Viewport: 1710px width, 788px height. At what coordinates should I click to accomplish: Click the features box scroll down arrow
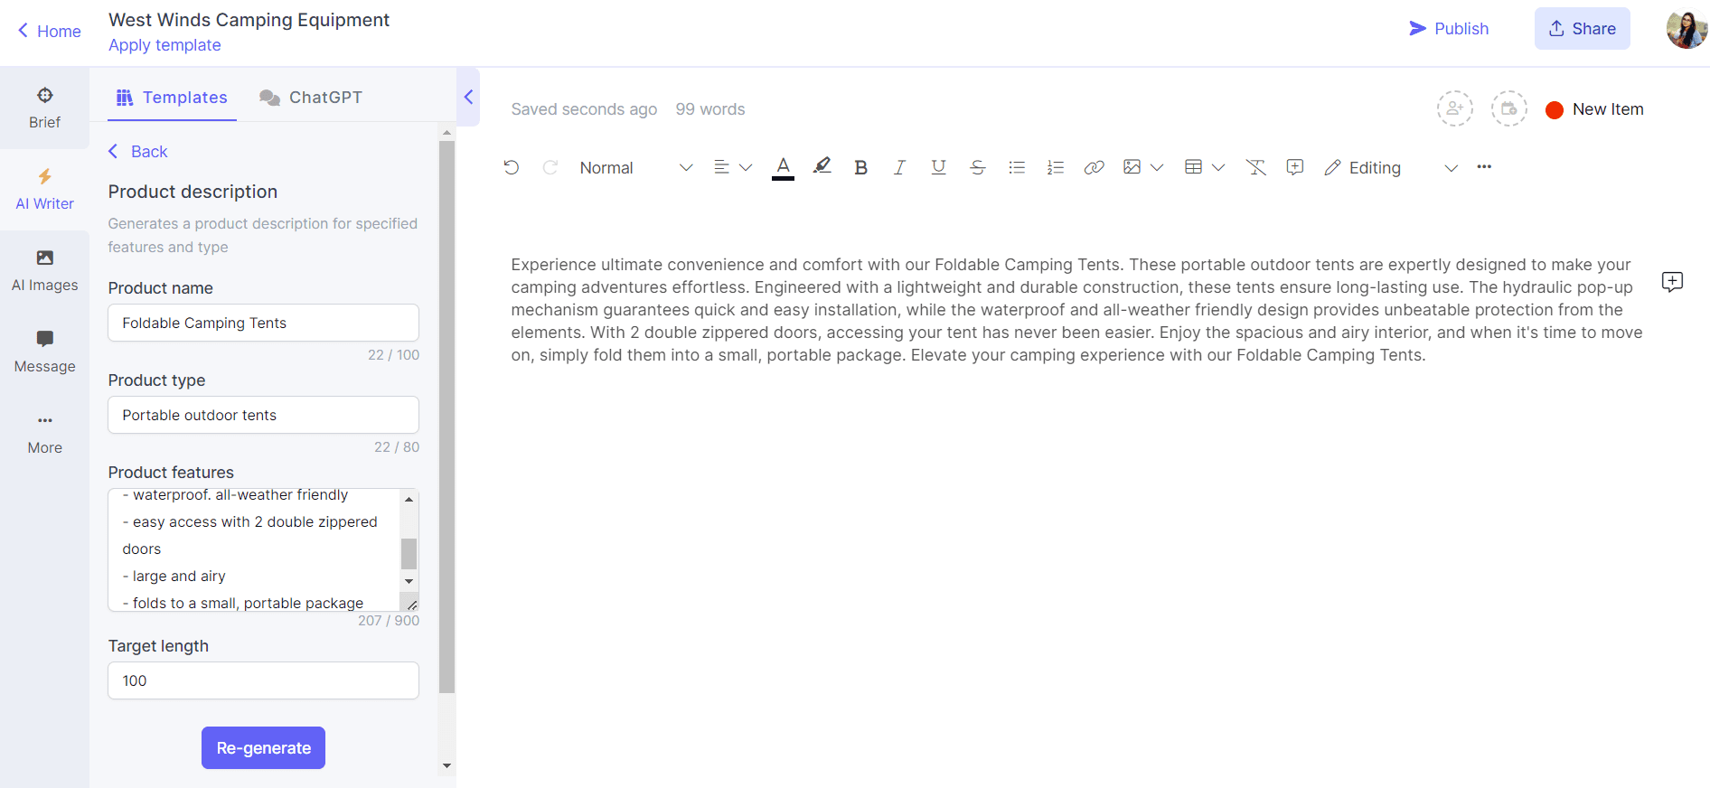(409, 581)
